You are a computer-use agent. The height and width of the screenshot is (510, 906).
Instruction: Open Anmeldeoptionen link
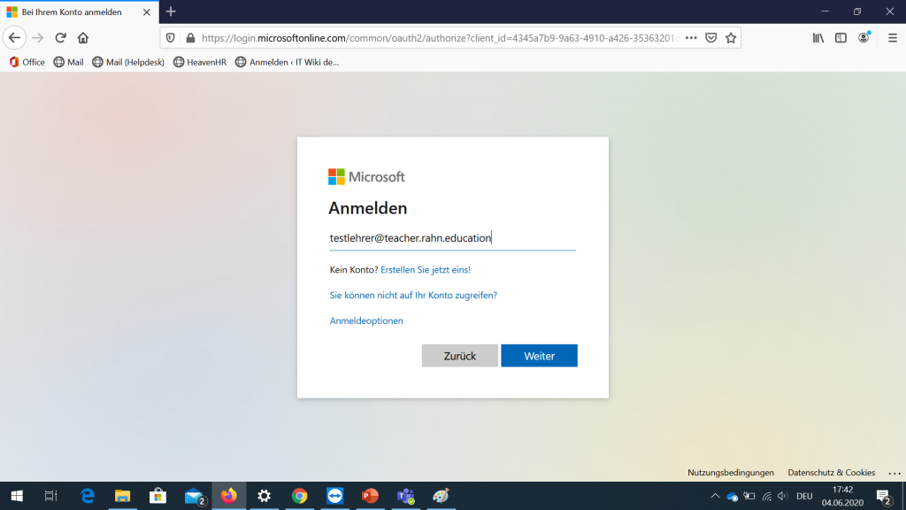click(x=366, y=321)
